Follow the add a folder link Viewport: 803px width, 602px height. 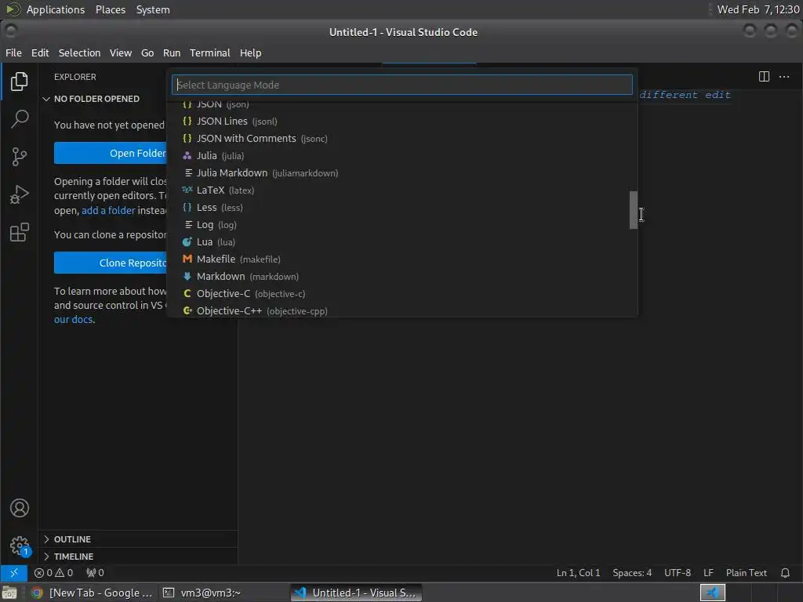click(108, 210)
